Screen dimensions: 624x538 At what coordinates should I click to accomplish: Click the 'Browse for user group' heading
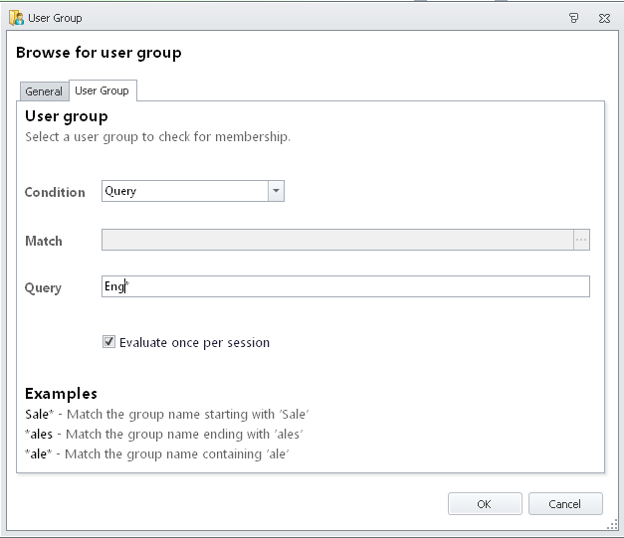click(99, 53)
